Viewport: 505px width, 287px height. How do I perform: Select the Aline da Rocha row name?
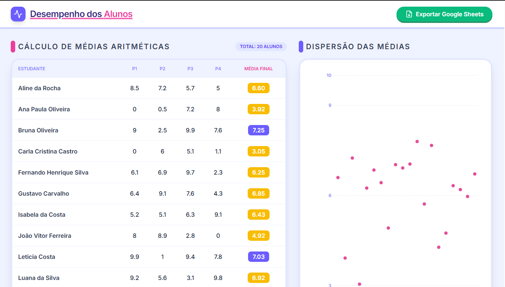coord(39,88)
